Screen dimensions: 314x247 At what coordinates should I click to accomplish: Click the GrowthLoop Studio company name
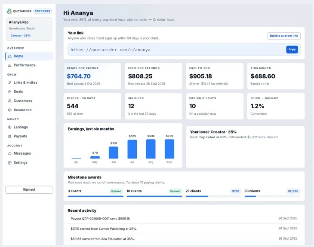(22, 29)
